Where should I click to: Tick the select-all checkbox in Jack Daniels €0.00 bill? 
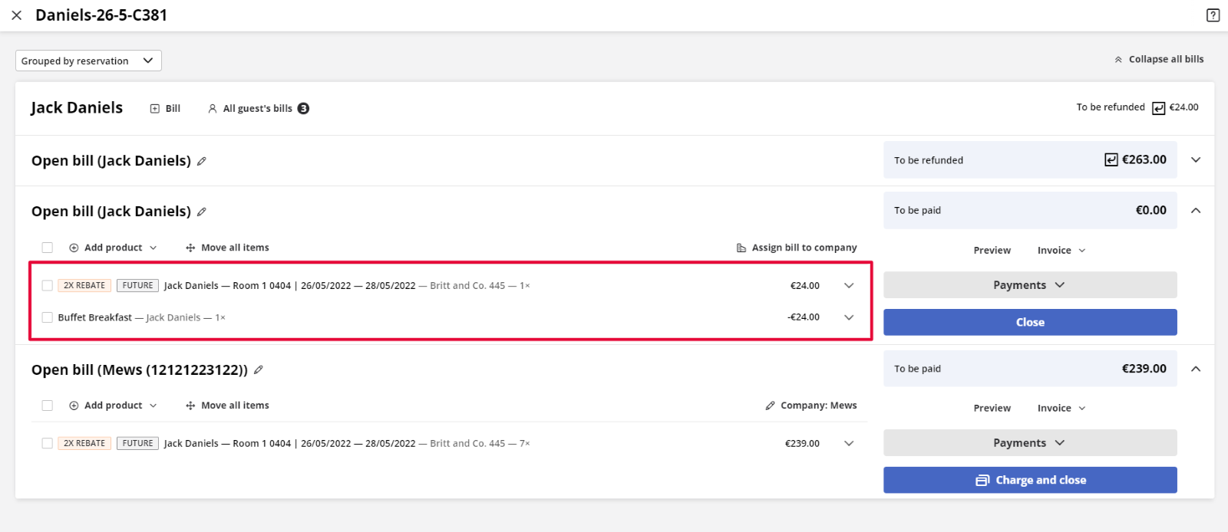[x=48, y=248]
